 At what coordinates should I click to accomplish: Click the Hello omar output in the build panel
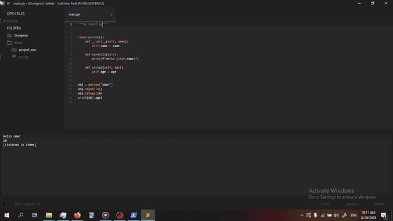(x=12, y=136)
